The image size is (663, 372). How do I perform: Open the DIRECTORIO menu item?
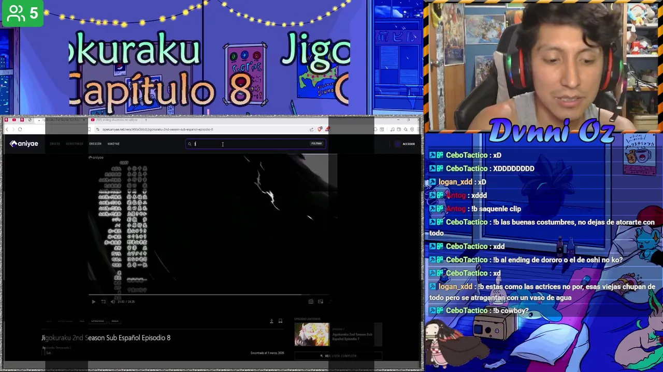(x=75, y=144)
